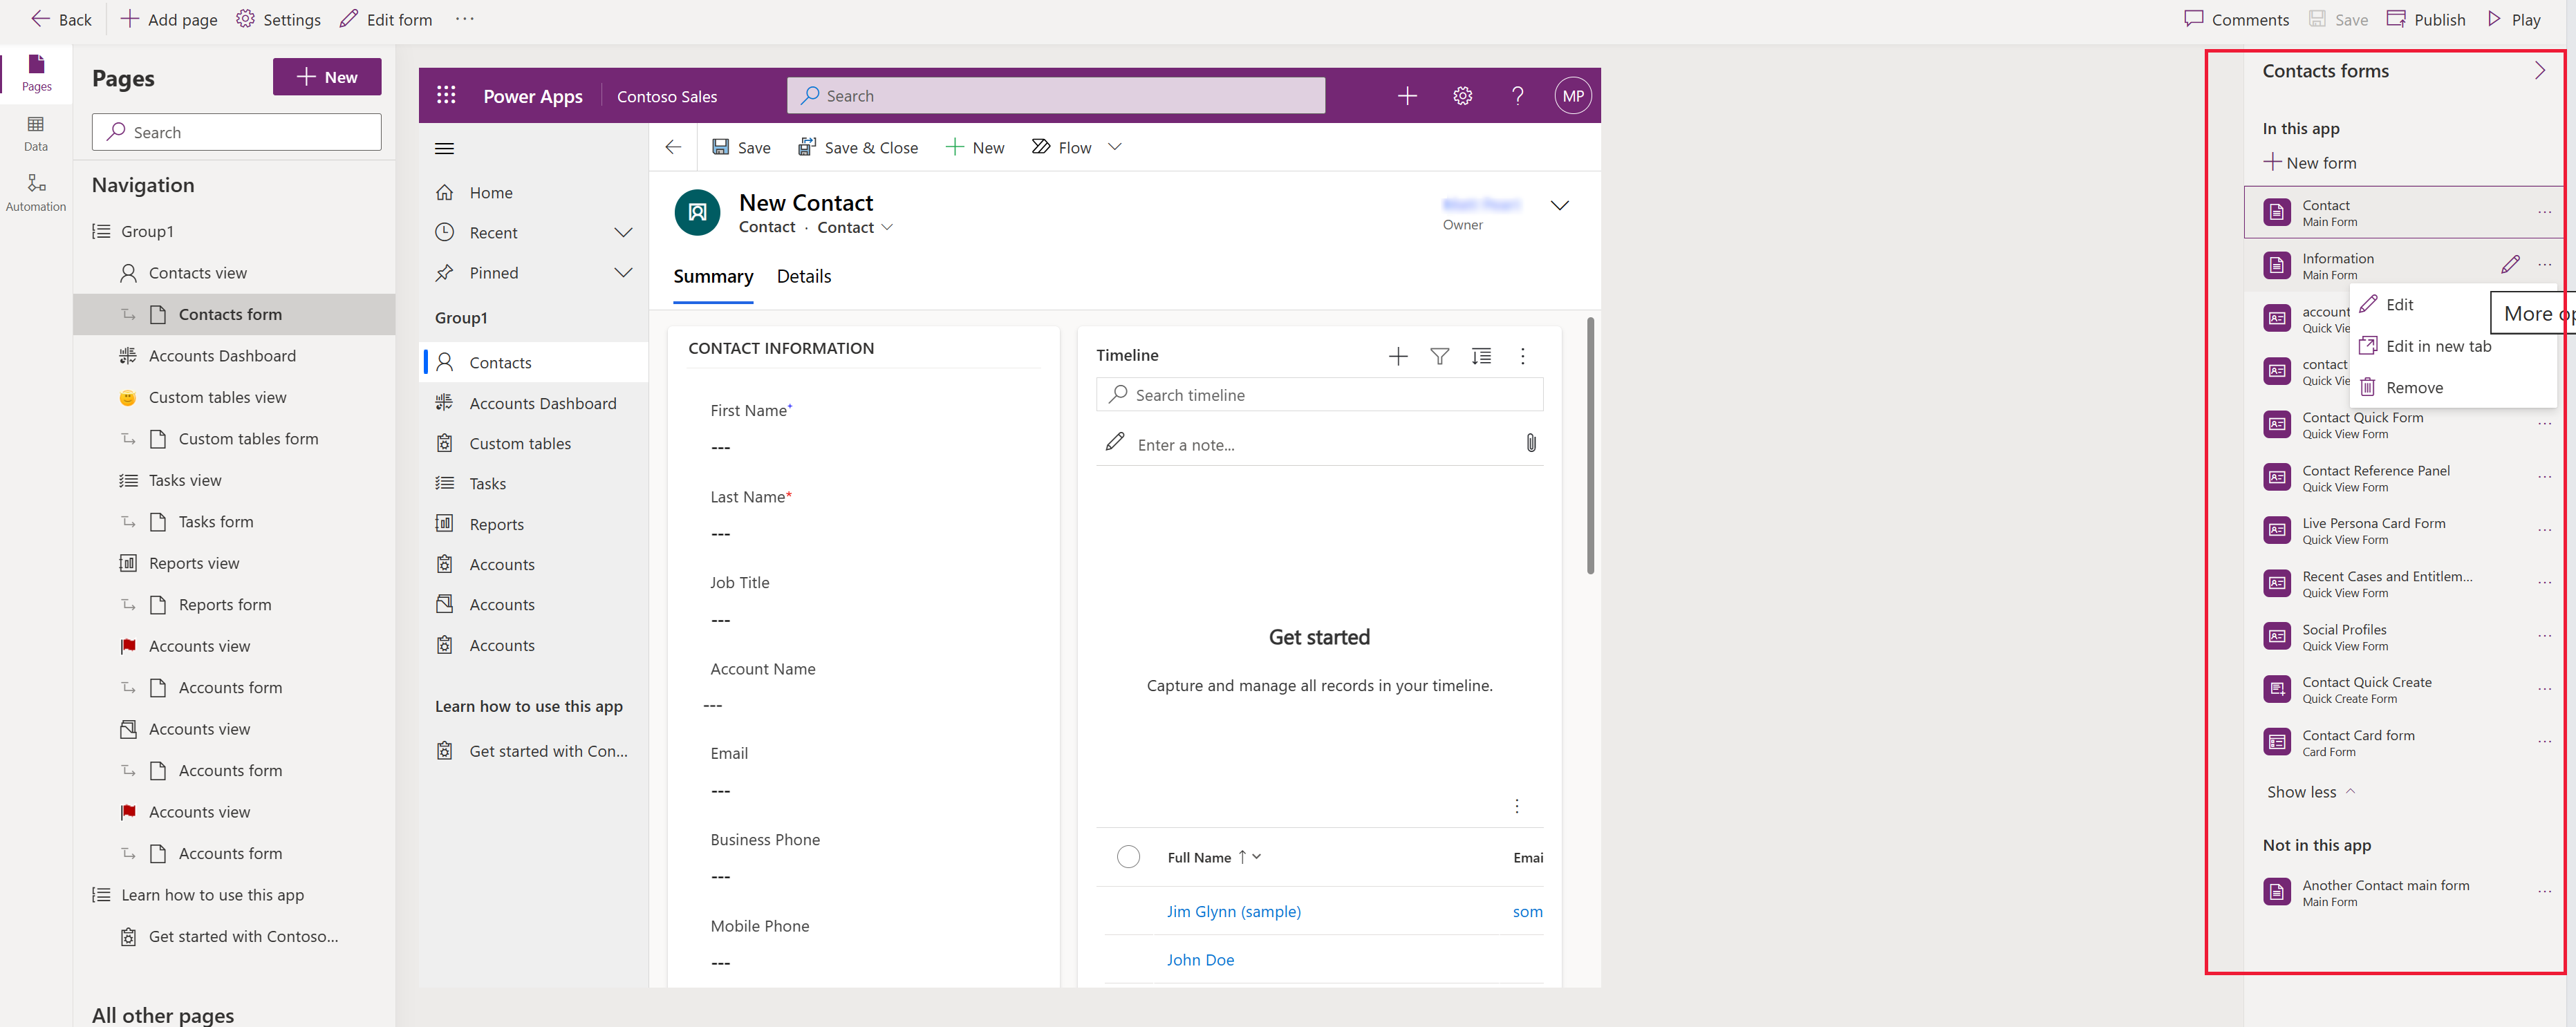Click New form in Contacts forms pane
Screen dimensions: 2576x1027
pos(2310,162)
